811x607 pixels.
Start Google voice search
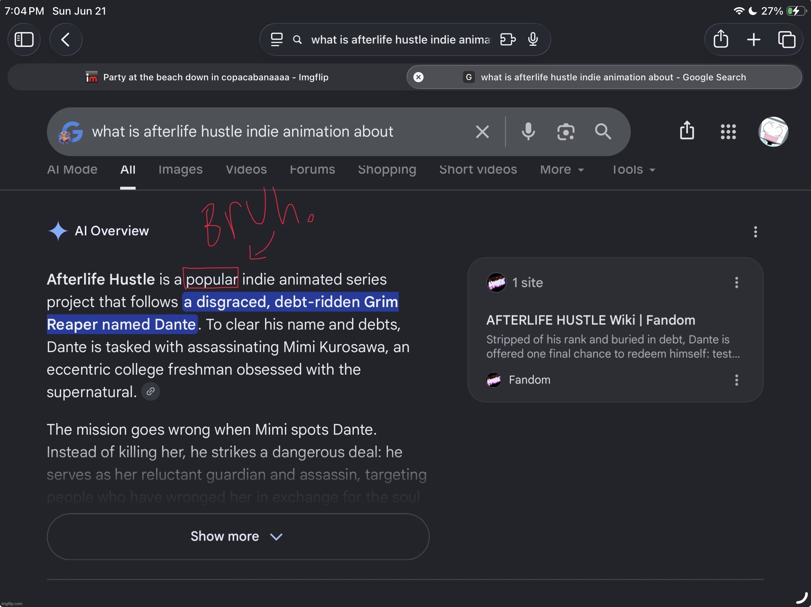point(528,132)
